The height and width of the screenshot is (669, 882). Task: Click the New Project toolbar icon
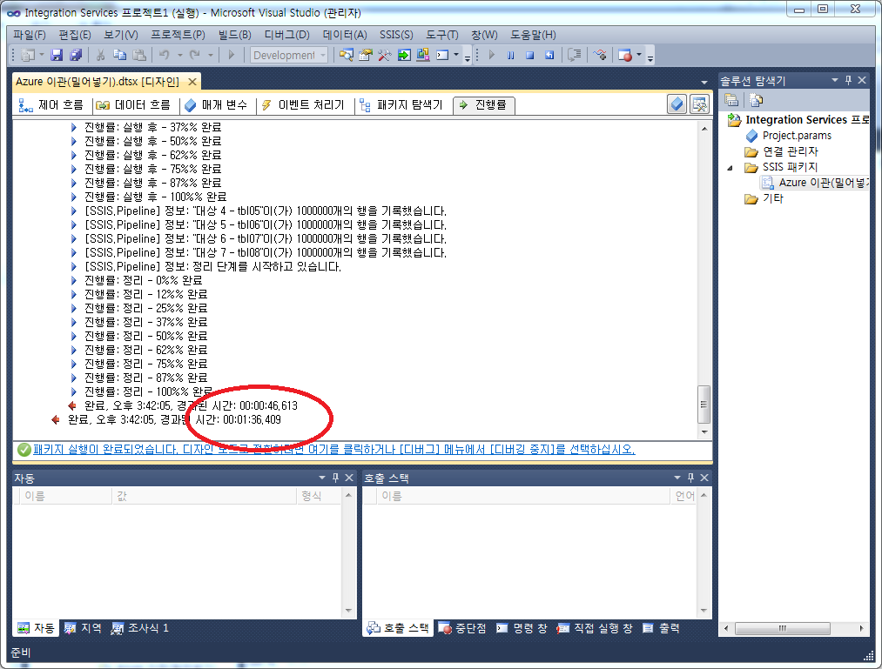tap(28, 55)
